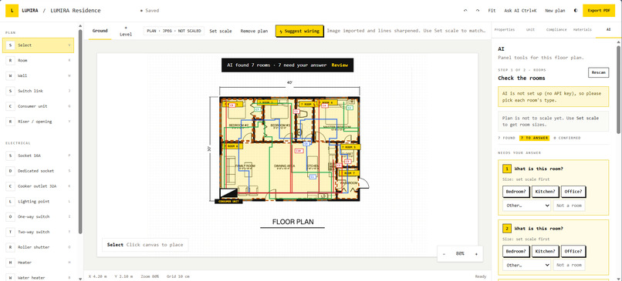This screenshot has height=281, width=622.
Task: Click the ? ROOM 6 label on plan
Action: (232, 146)
